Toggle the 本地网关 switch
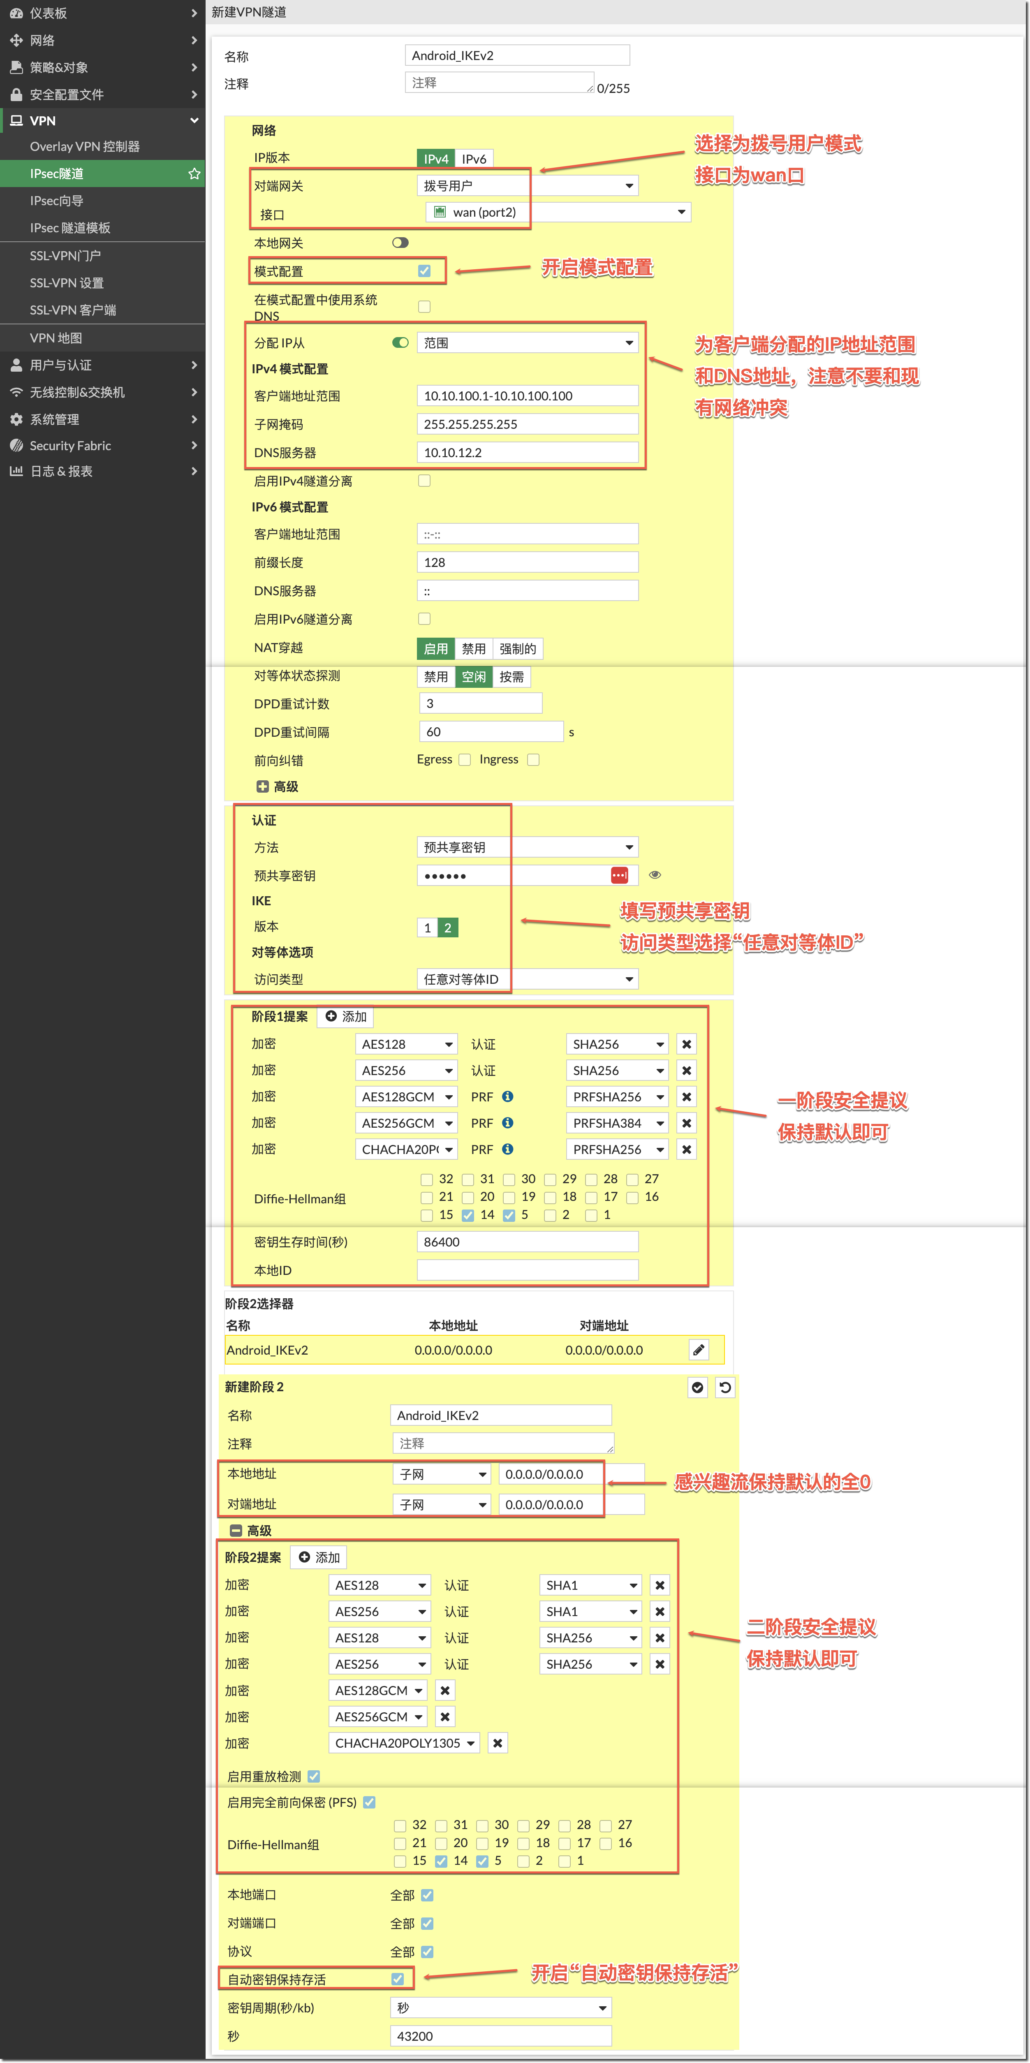Screen dimensions: 1030x2063 click(x=400, y=243)
